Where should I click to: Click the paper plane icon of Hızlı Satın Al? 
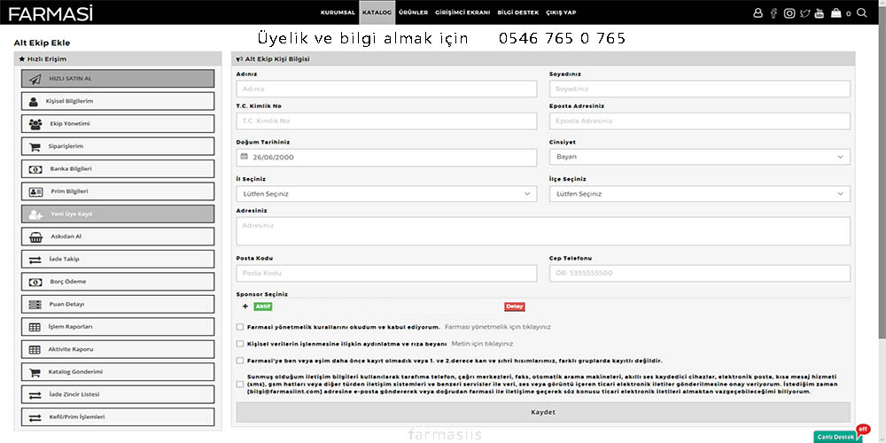click(x=35, y=79)
